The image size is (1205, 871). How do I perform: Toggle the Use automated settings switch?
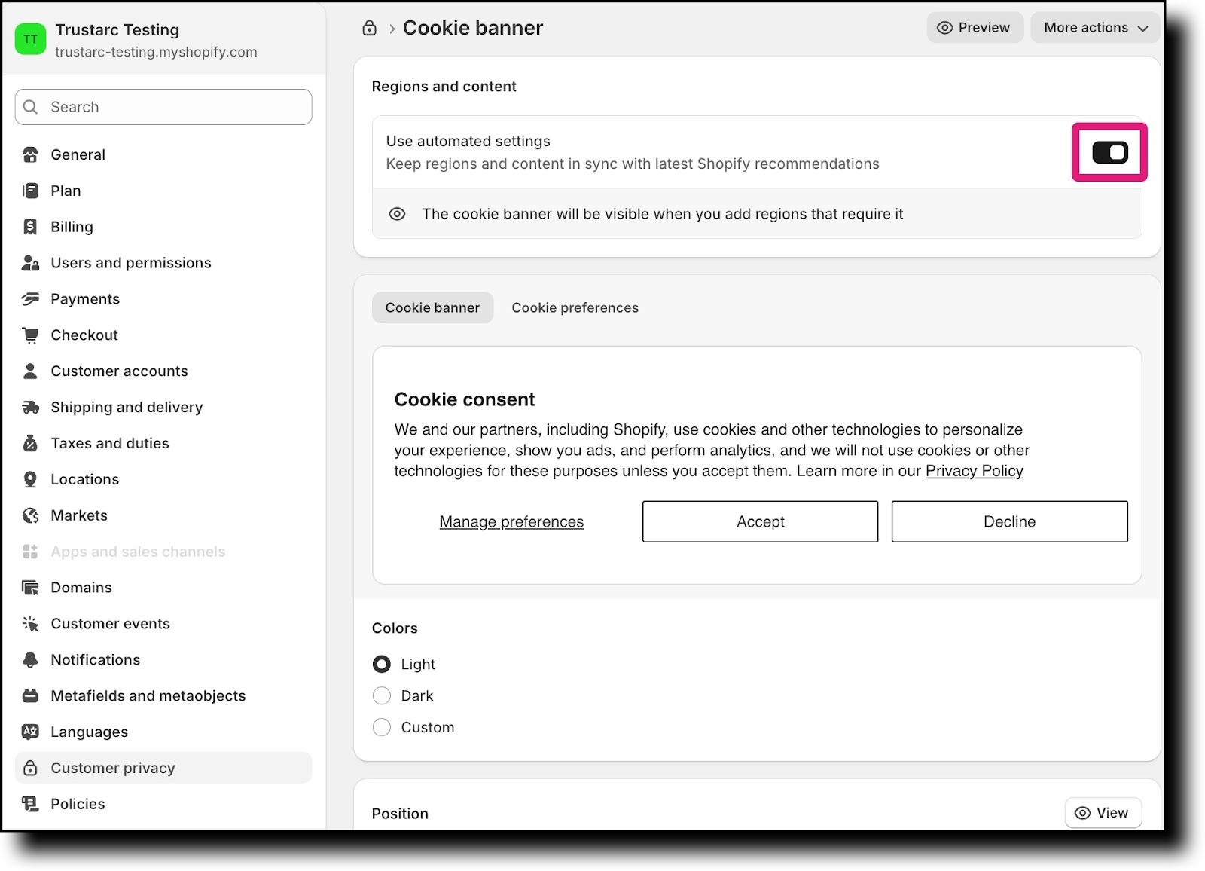point(1109,153)
